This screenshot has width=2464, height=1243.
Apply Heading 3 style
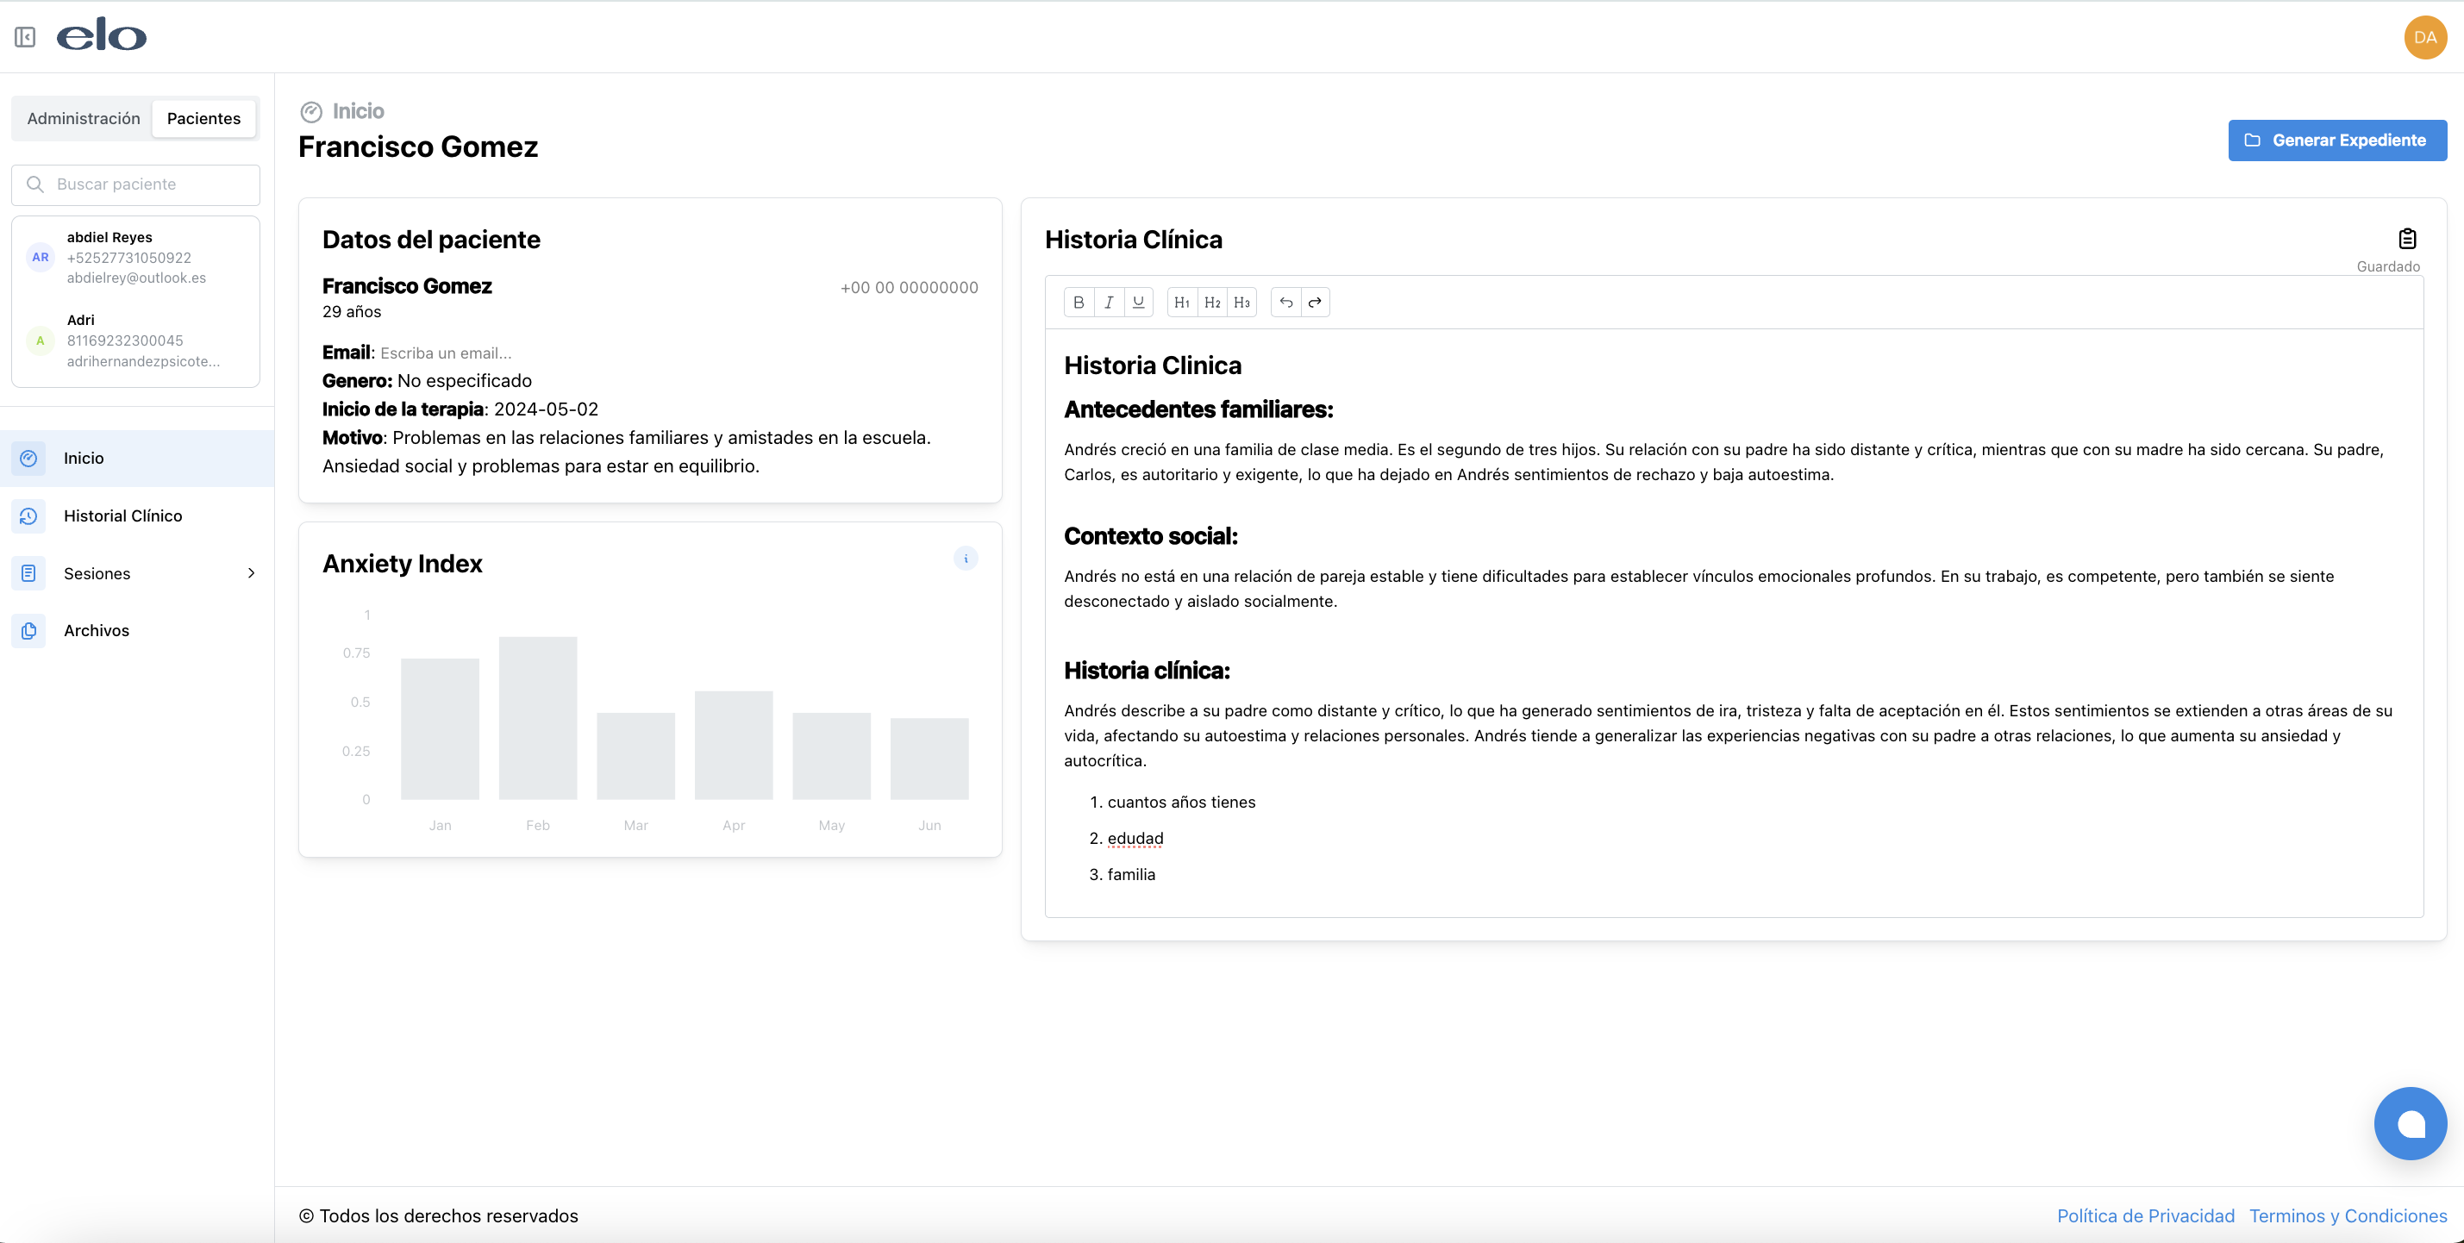coord(1241,303)
